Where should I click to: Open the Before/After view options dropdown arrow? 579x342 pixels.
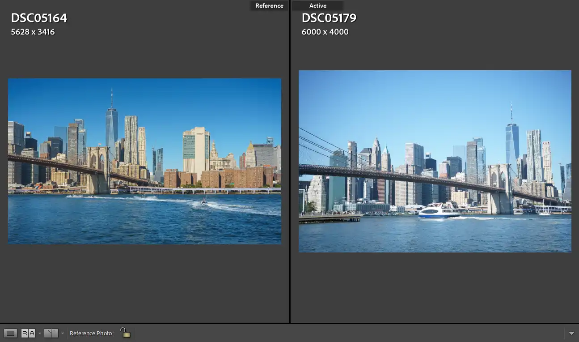tap(63, 333)
